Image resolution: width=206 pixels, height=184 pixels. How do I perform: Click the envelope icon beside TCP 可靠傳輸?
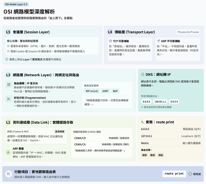click(x=110, y=41)
